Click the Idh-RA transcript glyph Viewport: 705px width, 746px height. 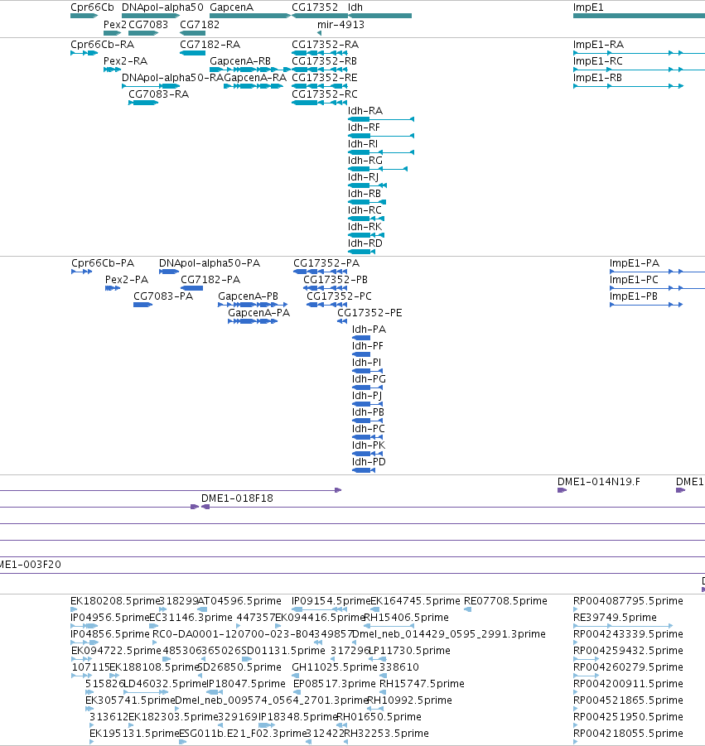(x=381, y=119)
